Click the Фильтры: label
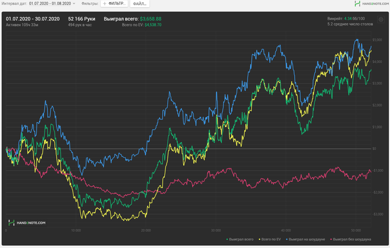The width and height of the screenshot is (390, 248). [90, 4]
